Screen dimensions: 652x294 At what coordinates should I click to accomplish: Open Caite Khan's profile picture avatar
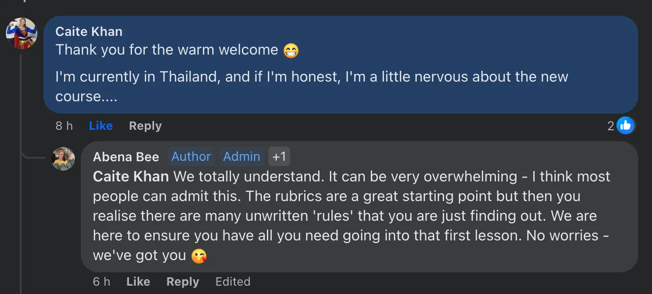(x=22, y=33)
